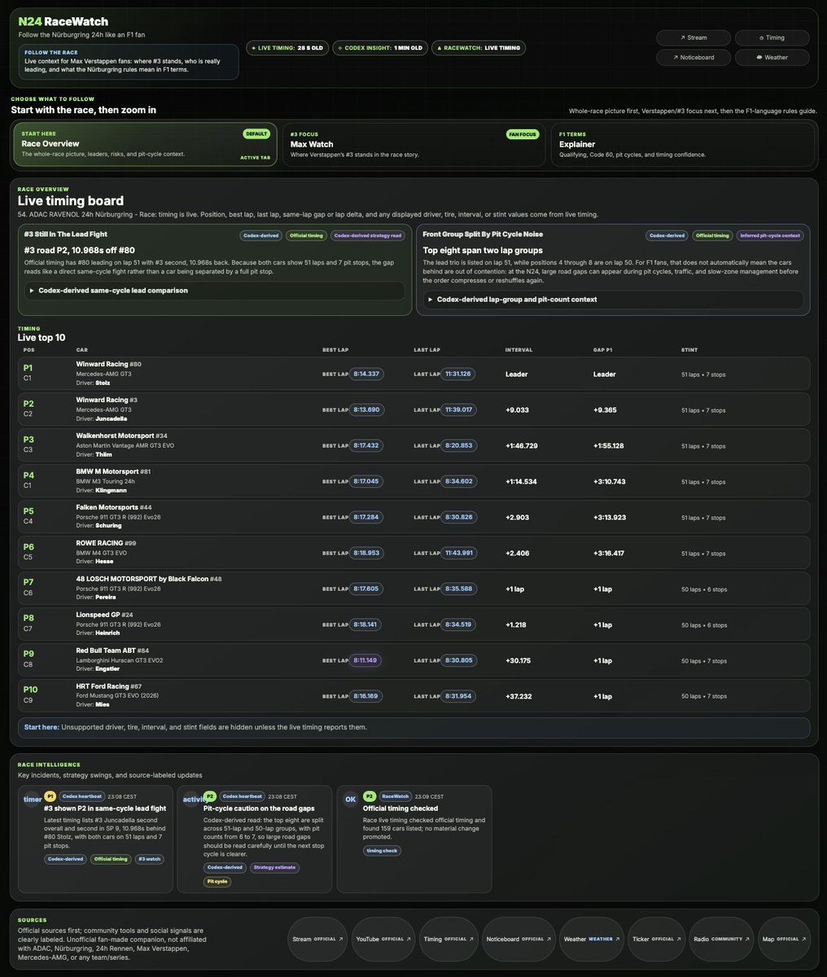The width and height of the screenshot is (827, 977).
Task: Open the Timing official source link
Action: 448,939
